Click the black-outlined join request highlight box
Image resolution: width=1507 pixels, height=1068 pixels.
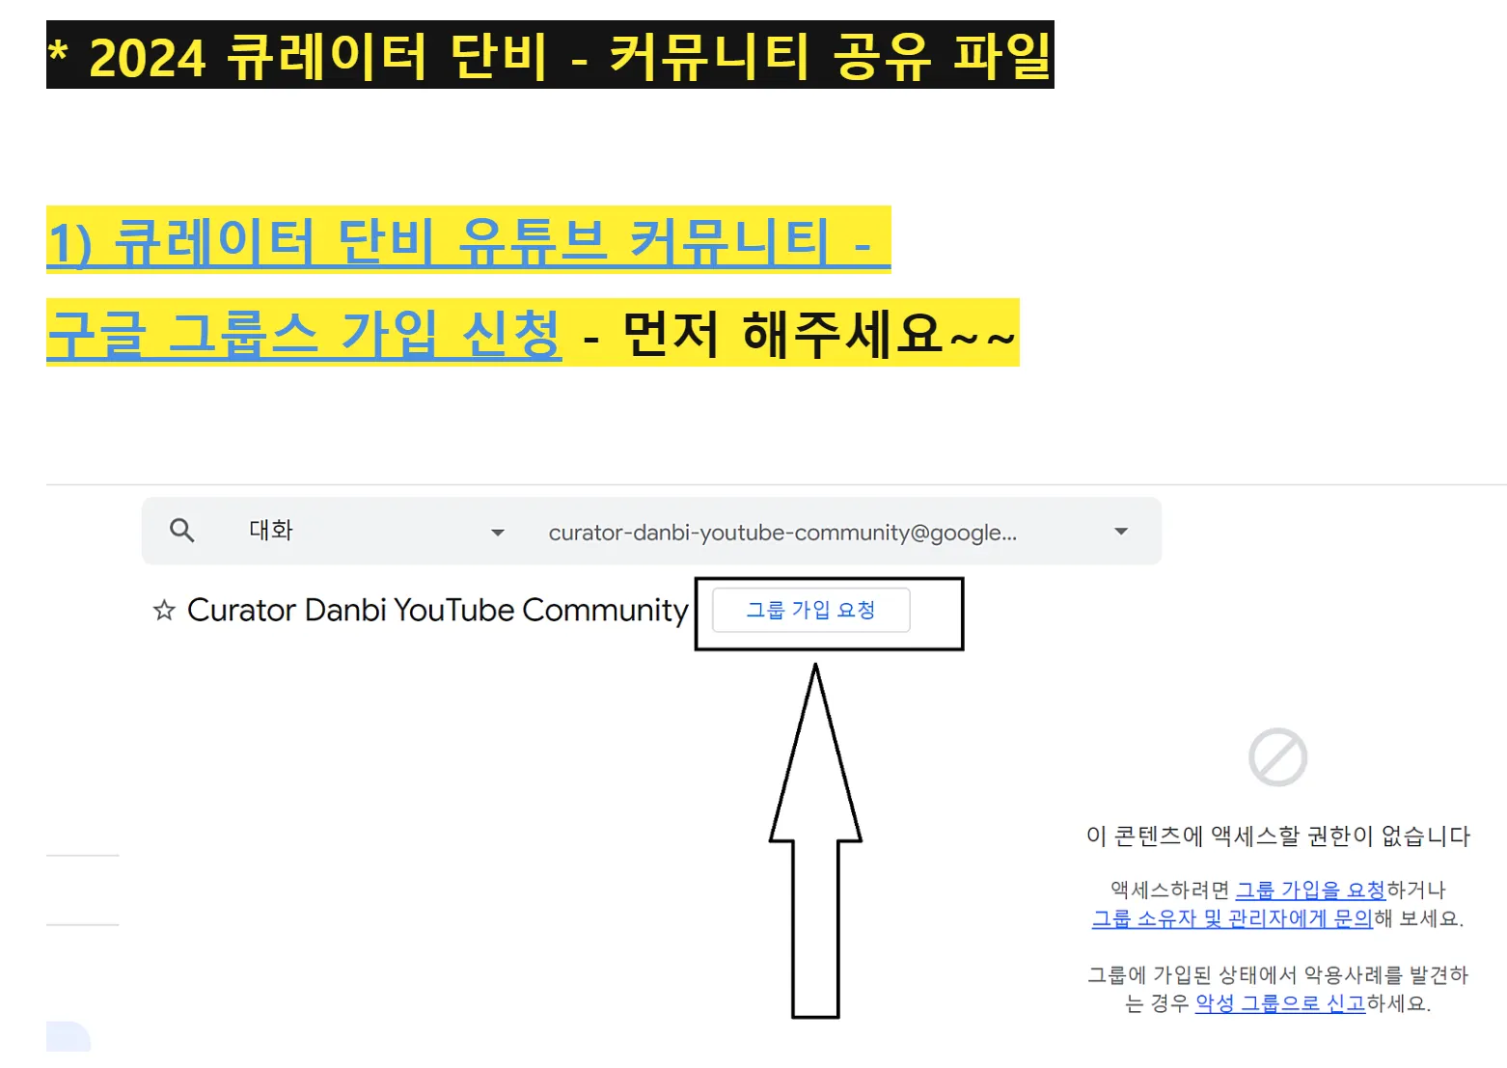(x=828, y=614)
